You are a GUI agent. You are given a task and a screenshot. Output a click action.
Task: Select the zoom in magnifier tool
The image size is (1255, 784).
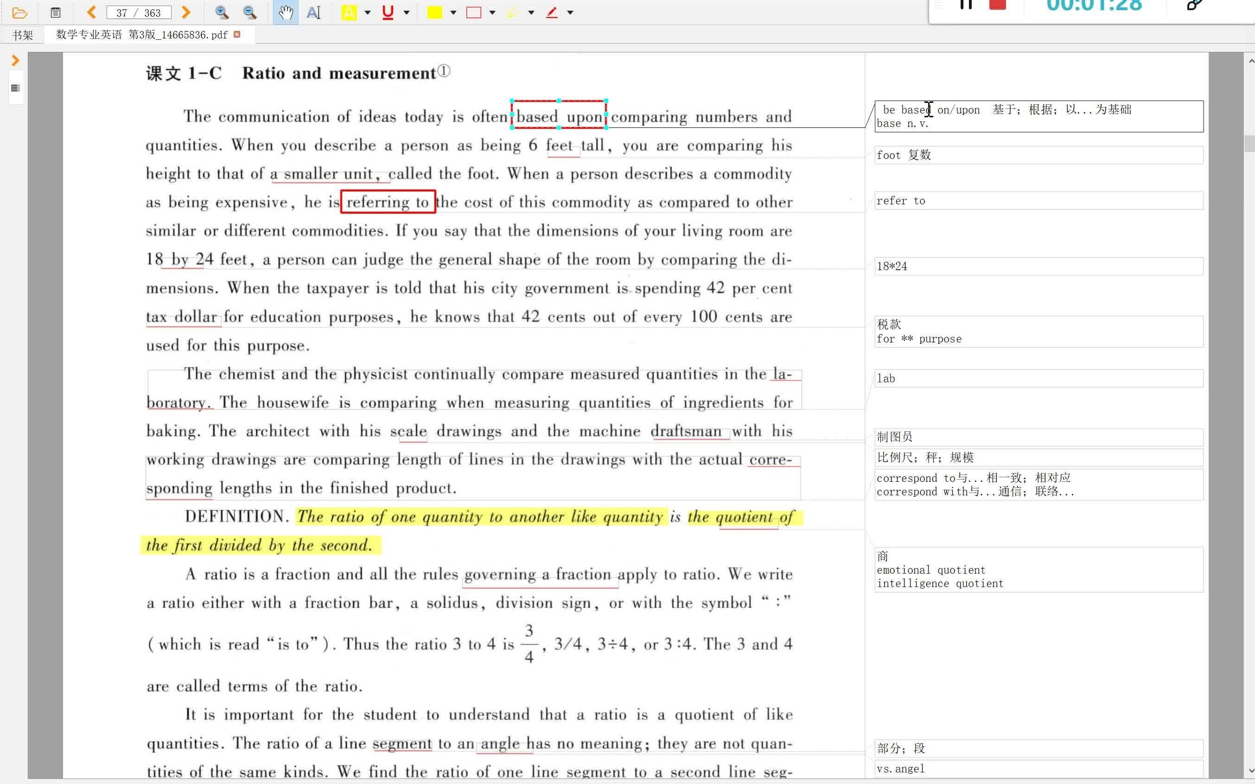coord(220,12)
